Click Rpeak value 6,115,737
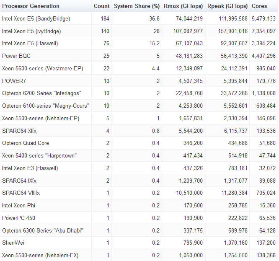The image size is (279, 261). [236, 131]
